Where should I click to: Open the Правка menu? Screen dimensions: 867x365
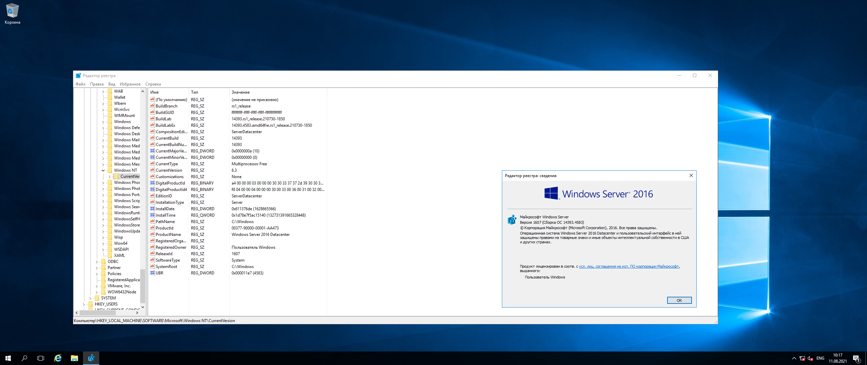coord(97,84)
